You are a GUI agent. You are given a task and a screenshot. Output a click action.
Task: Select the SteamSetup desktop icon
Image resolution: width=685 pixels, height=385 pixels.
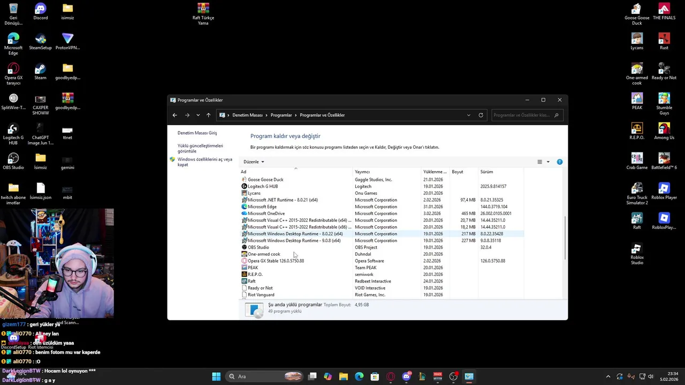tap(40, 42)
